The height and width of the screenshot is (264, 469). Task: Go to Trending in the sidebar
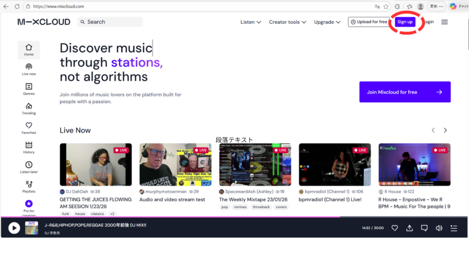29,109
